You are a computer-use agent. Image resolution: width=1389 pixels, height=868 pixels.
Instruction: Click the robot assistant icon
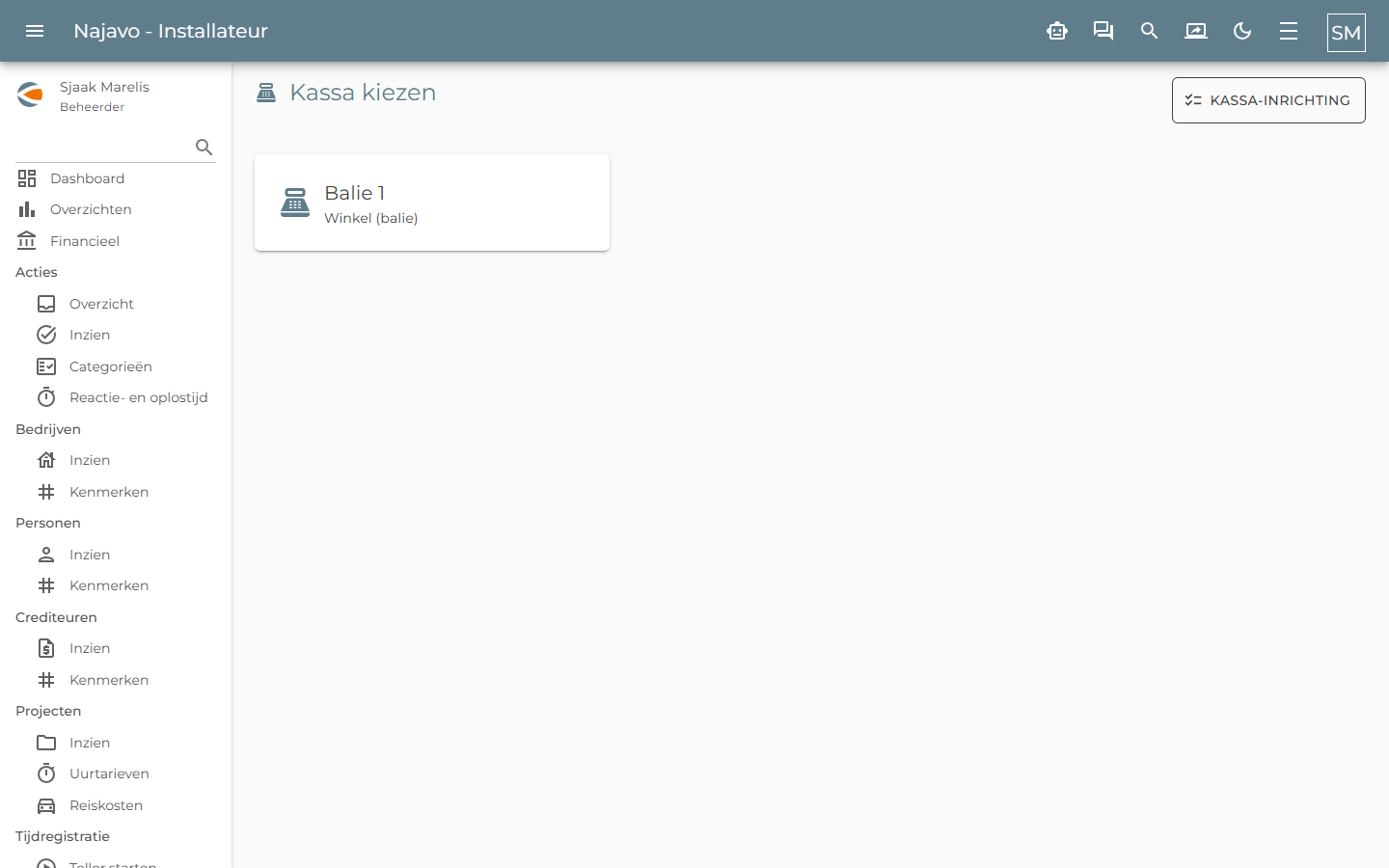click(1057, 31)
